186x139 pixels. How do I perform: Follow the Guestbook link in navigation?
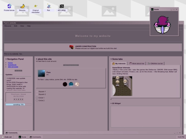12,65
